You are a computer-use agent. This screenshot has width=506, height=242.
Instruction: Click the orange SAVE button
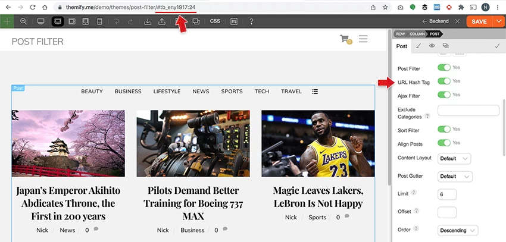pyautogui.click(x=479, y=21)
